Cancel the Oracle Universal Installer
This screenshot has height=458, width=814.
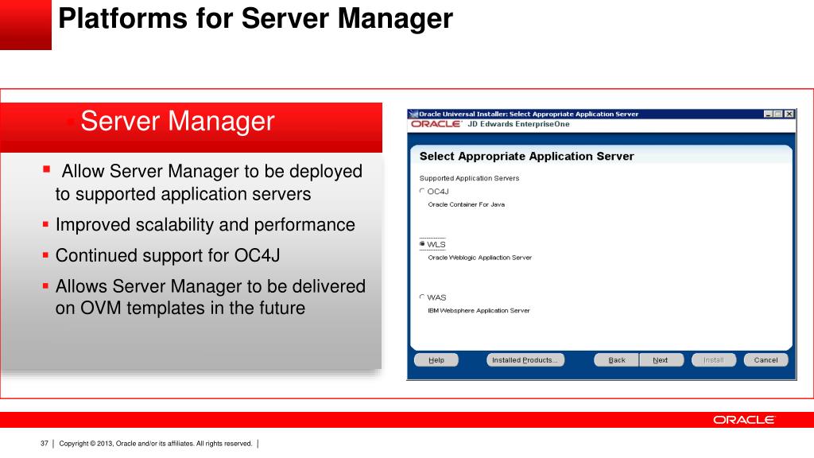coord(766,360)
